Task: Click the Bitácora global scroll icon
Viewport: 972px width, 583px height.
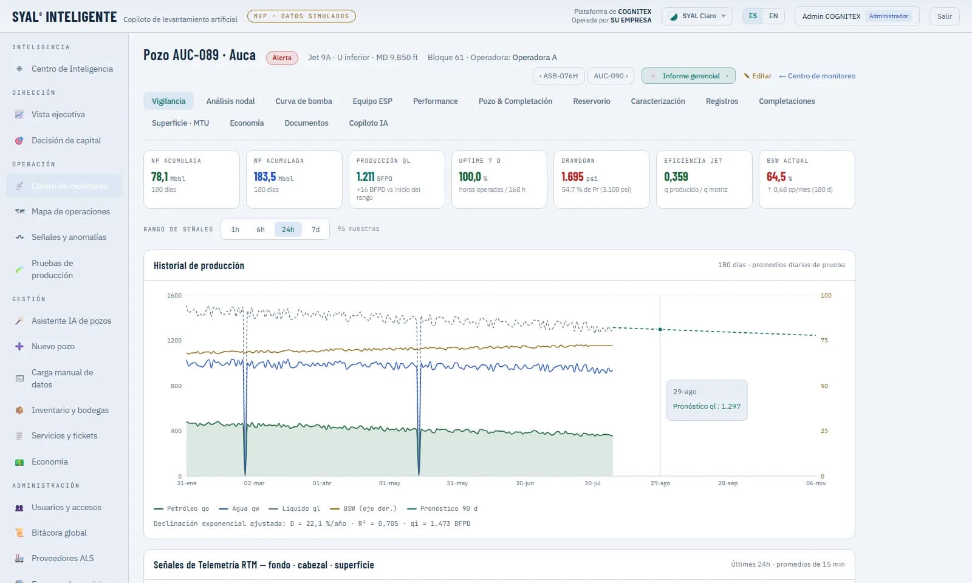Action: 19,533
